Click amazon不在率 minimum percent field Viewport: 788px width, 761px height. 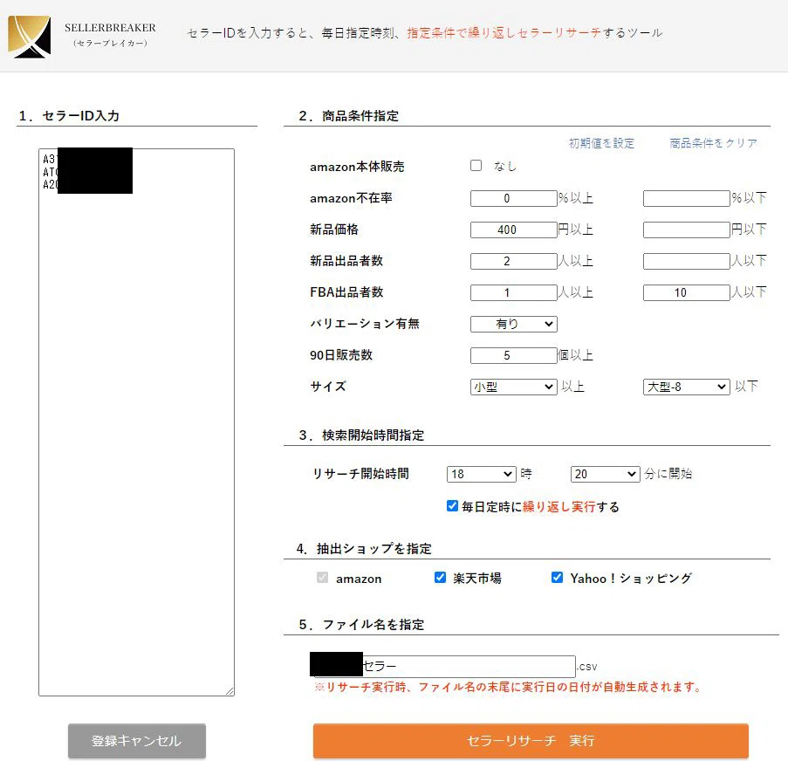point(514,199)
